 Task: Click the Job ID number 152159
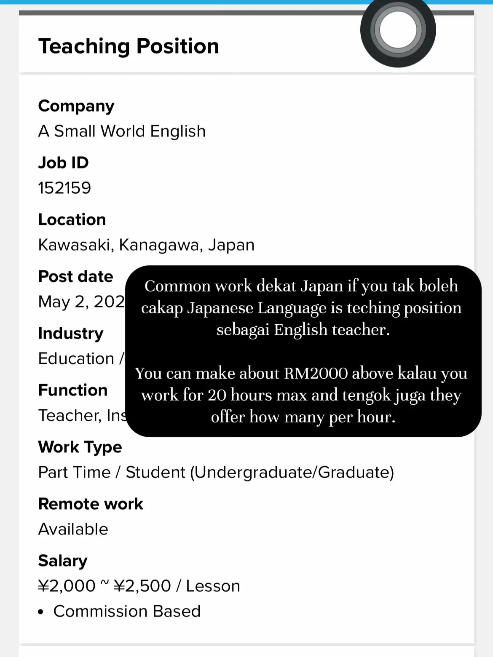(x=64, y=188)
